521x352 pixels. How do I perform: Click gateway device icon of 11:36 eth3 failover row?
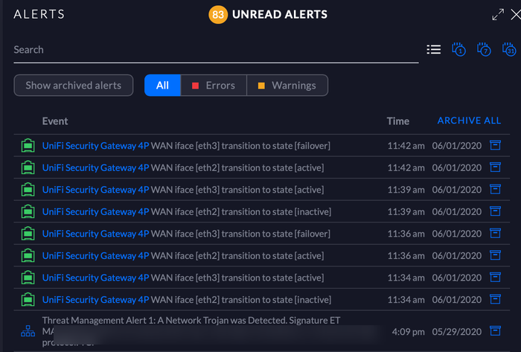click(x=28, y=234)
